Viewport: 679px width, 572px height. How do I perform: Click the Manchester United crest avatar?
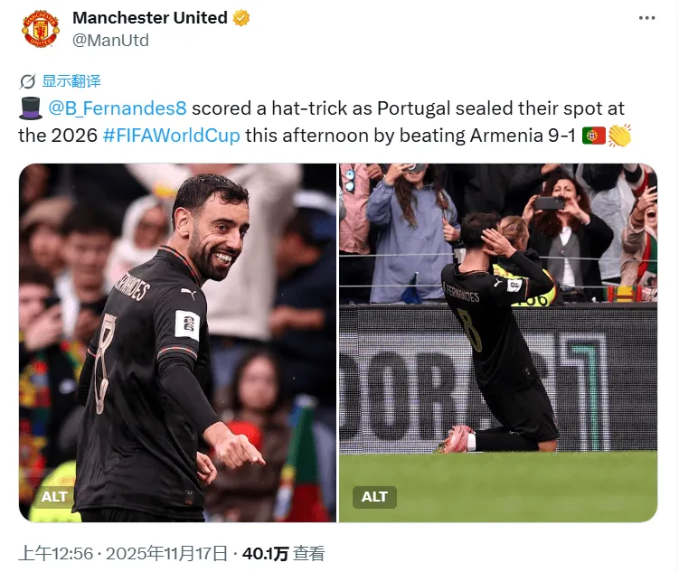[41, 29]
